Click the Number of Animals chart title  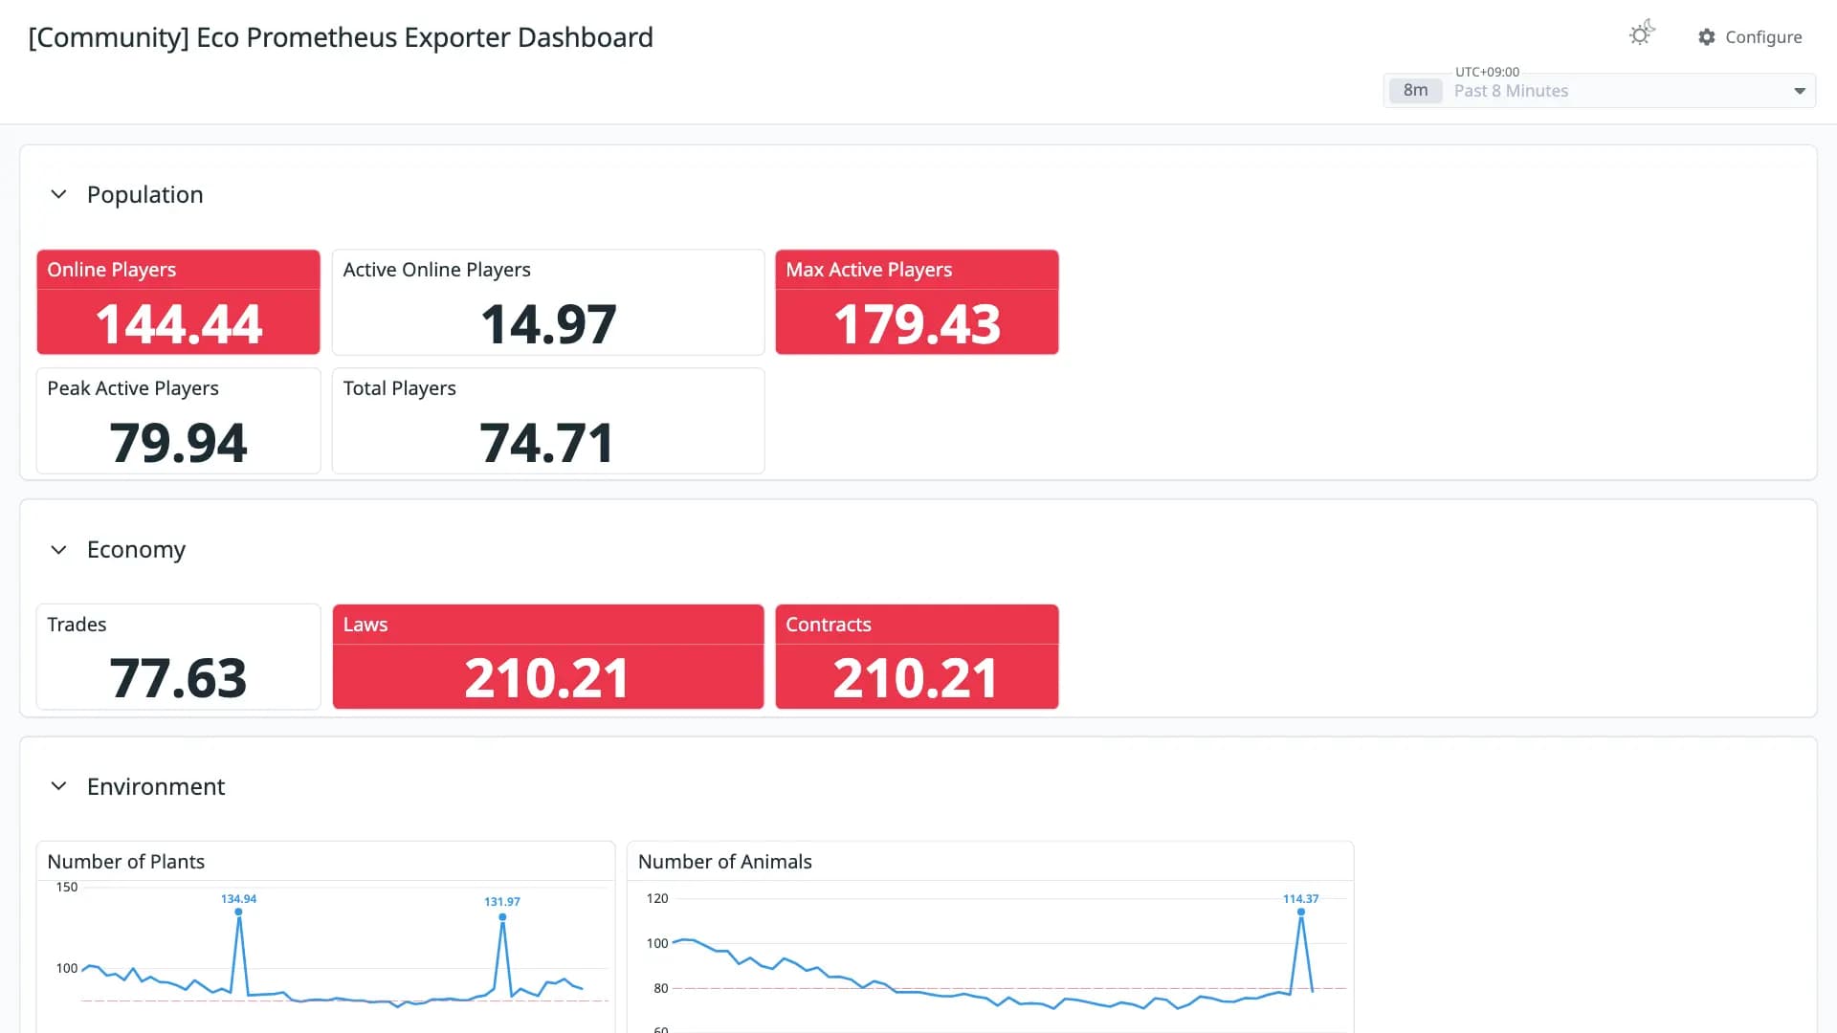coord(724,862)
